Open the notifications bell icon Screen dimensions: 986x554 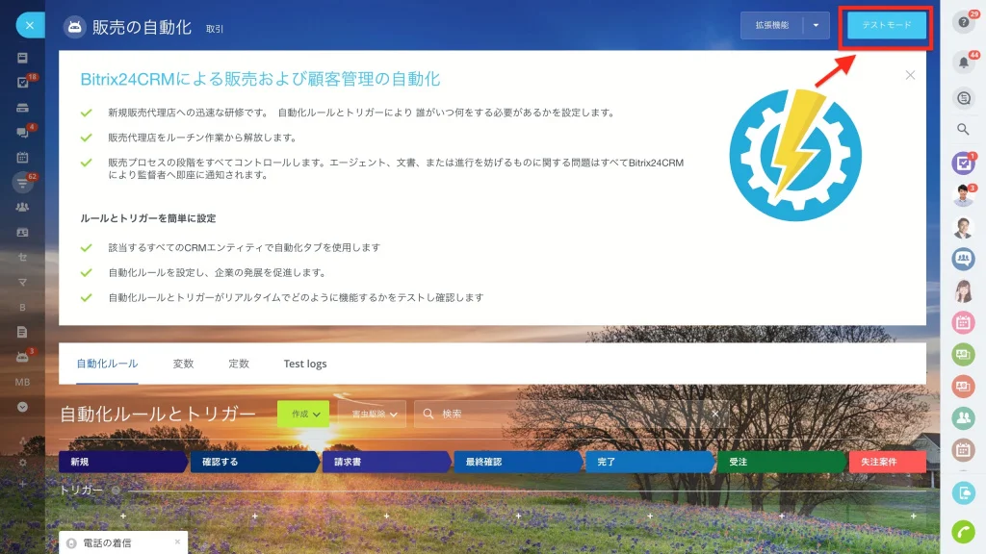point(963,63)
